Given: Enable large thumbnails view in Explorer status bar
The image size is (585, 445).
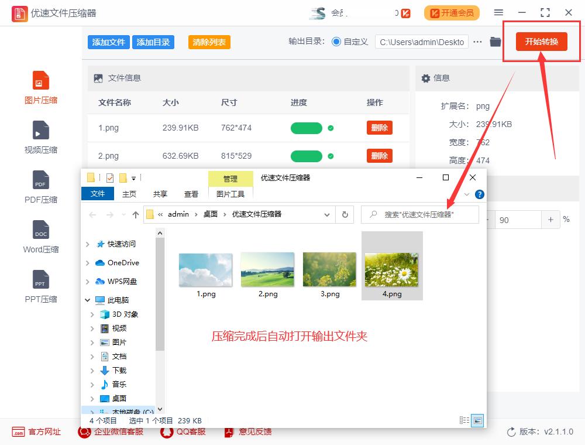Looking at the screenshot, I should pyautogui.click(x=477, y=420).
